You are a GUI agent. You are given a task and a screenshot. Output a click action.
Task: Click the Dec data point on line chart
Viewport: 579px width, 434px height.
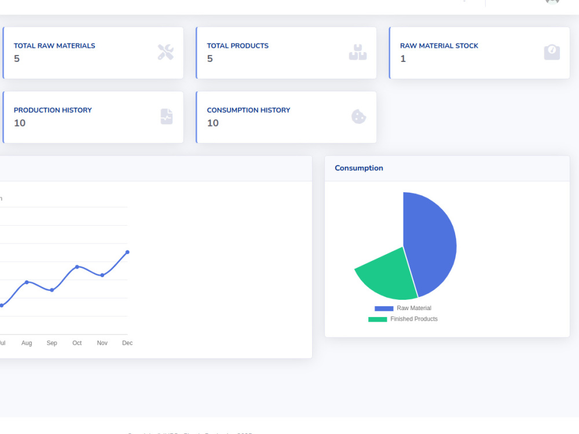tap(127, 252)
